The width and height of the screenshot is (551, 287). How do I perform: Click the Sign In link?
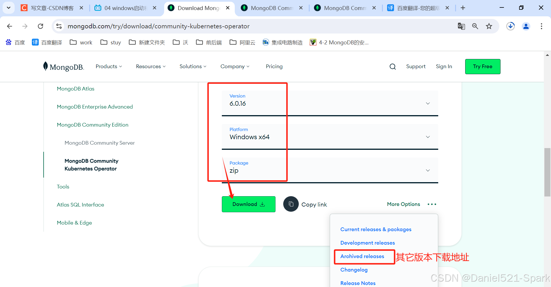pos(444,66)
